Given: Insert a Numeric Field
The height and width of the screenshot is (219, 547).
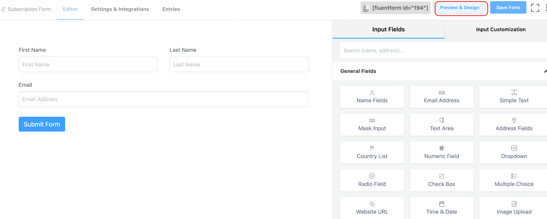Looking at the screenshot, I should coord(441,153).
